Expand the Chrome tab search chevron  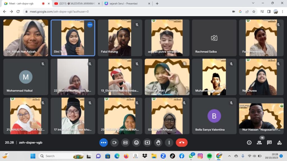(253, 3)
